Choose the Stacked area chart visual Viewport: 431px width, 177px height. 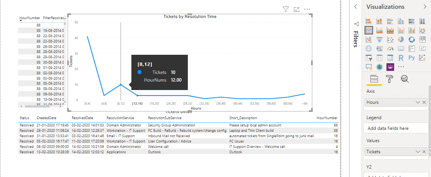390,30
